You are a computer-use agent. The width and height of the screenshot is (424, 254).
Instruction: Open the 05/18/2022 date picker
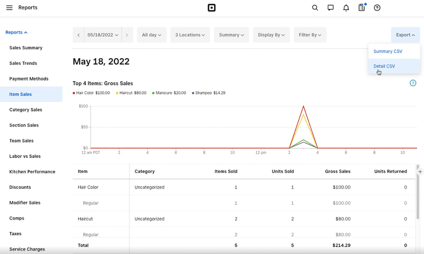103,35
